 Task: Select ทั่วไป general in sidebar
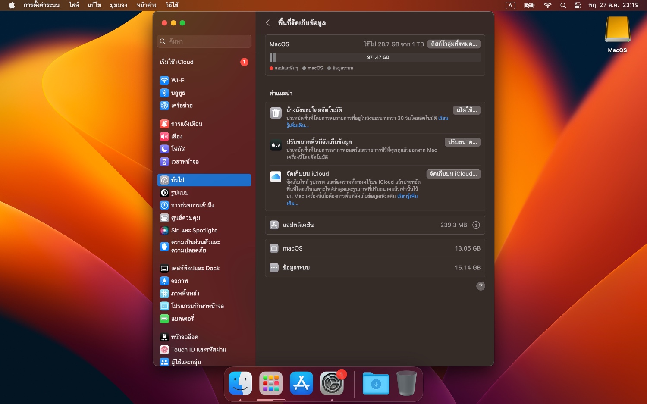(x=204, y=180)
